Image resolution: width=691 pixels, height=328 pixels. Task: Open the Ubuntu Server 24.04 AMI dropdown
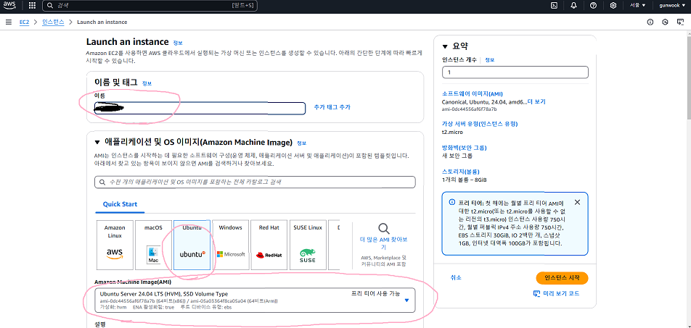(255, 300)
